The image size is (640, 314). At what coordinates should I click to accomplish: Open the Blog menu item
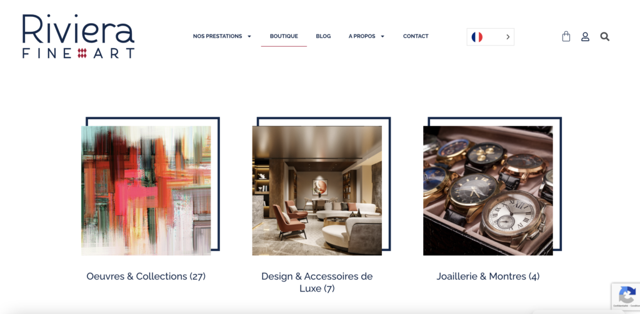point(323,36)
